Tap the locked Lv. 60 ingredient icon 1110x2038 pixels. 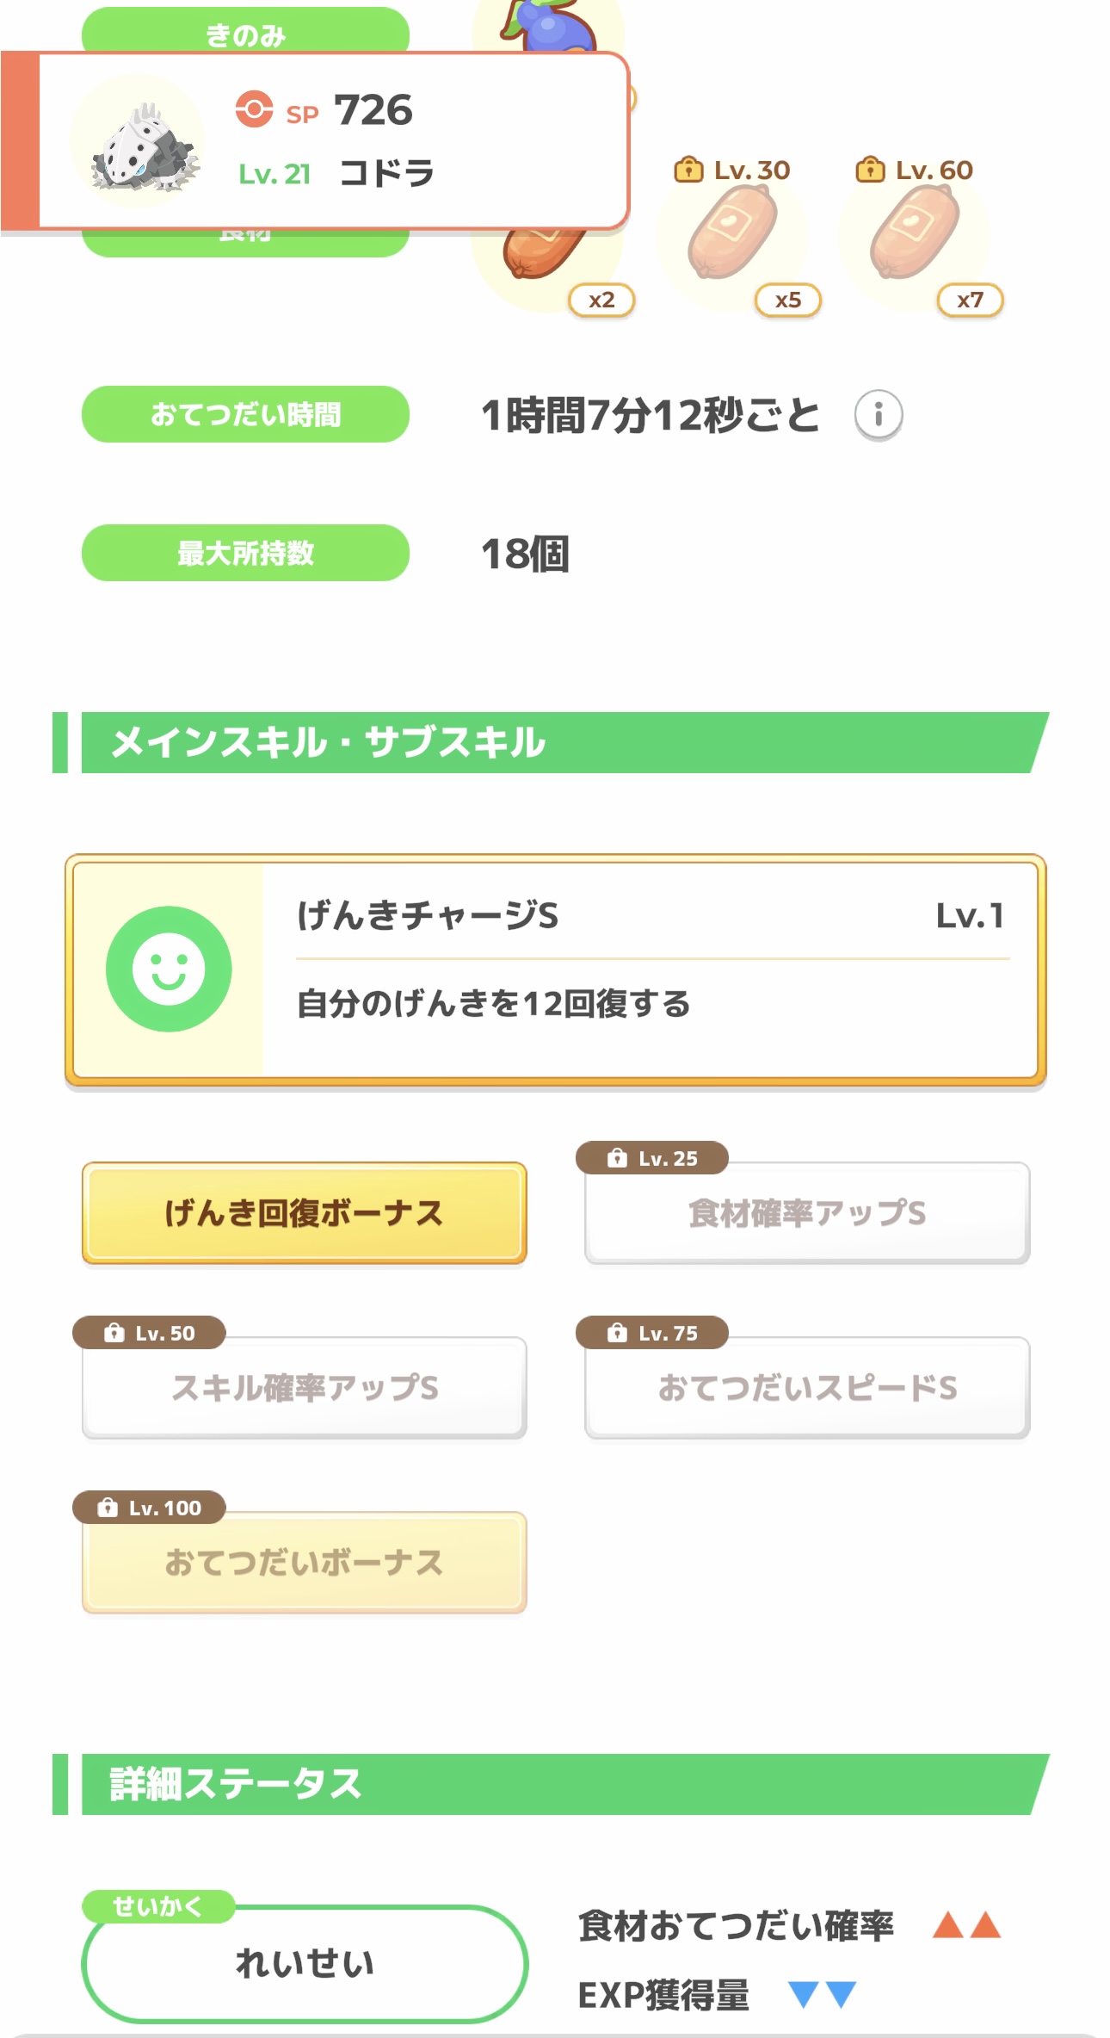tap(914, 234)
